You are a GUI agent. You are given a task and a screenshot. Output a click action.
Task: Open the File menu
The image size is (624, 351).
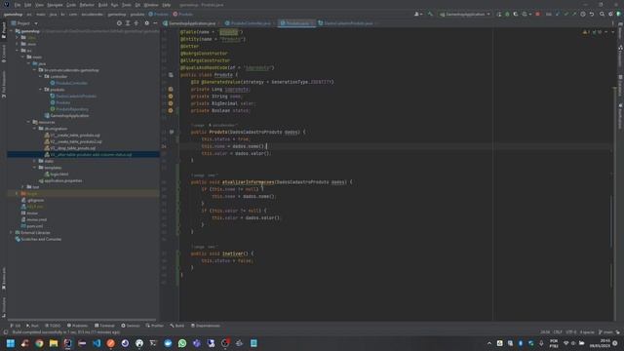[18, 5]
